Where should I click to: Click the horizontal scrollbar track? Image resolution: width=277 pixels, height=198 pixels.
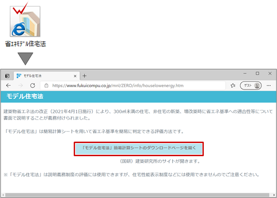coord(137,195)
